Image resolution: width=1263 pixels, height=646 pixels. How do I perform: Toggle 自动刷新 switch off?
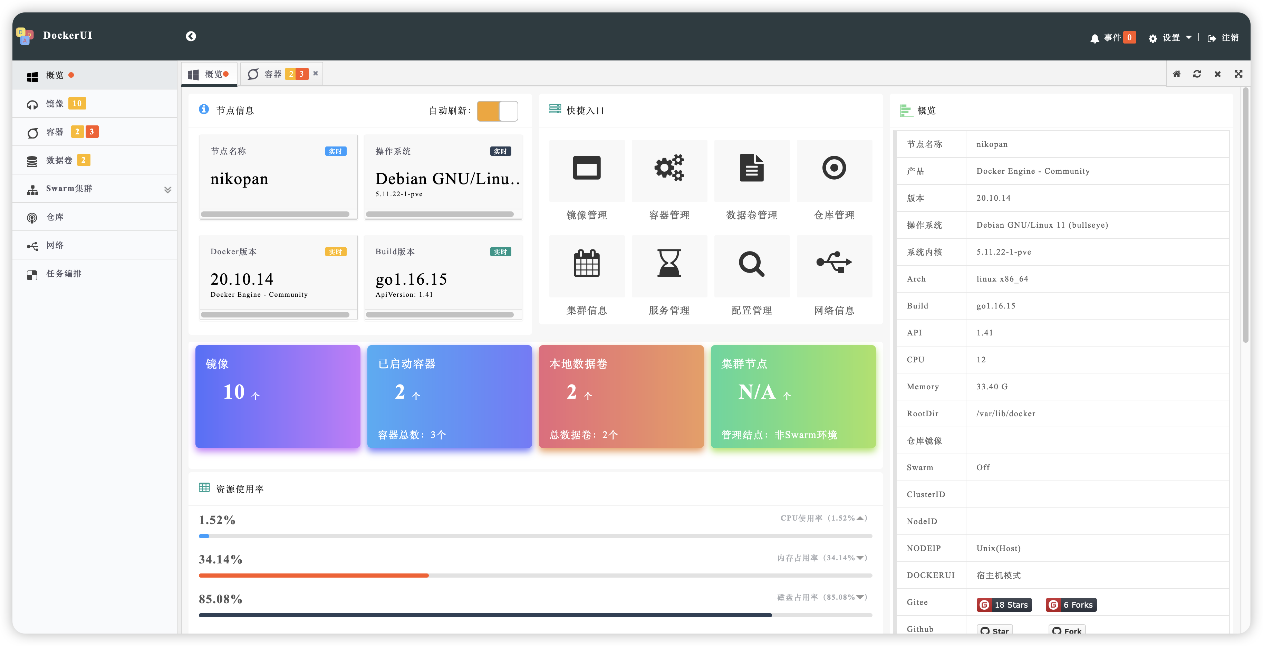tap(497, 111)
